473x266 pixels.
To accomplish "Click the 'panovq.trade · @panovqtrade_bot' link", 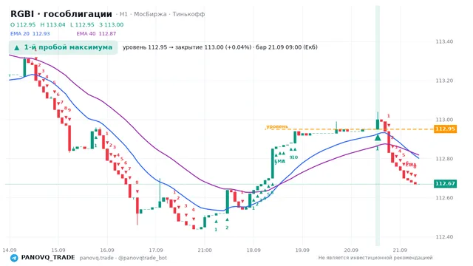I will (123, 258).
